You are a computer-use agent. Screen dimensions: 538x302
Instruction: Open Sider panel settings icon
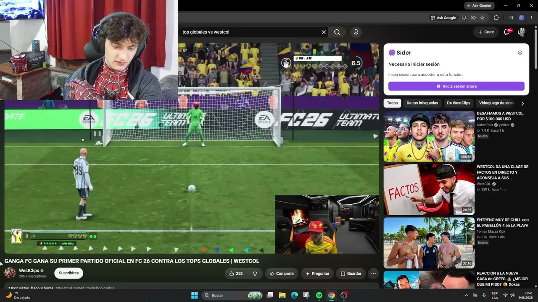[x=520, y=52]
